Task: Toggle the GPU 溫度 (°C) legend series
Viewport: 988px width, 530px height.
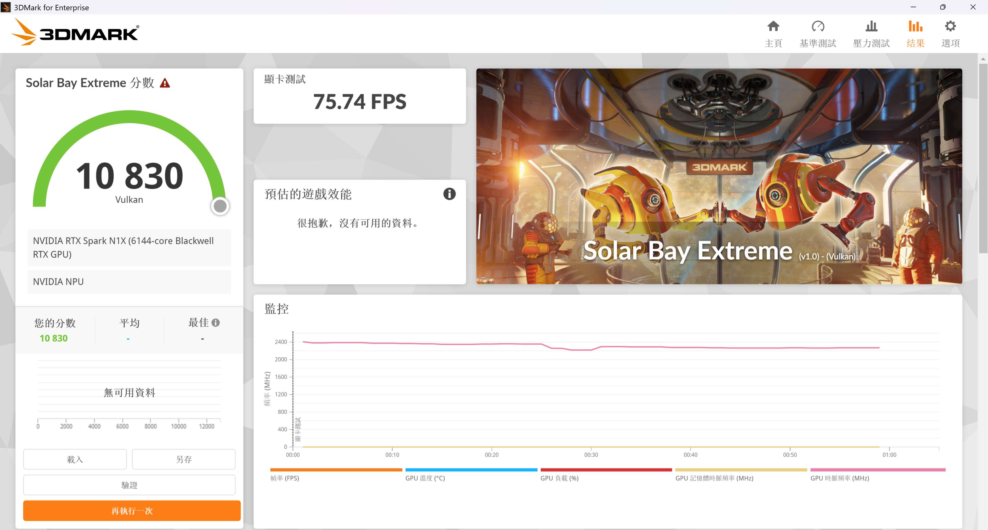Action: pyautogui.click(x=471, y=475)
